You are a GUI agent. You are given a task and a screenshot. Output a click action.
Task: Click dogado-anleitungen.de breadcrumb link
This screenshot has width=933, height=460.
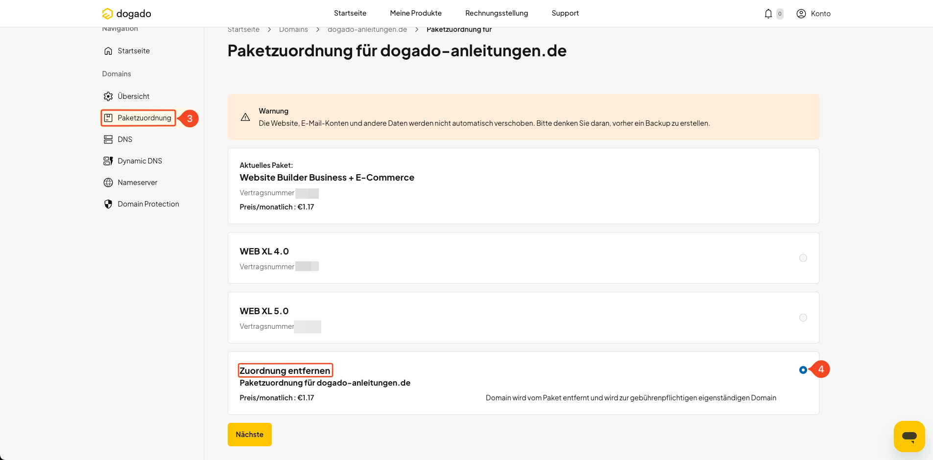tap(367, 30)
